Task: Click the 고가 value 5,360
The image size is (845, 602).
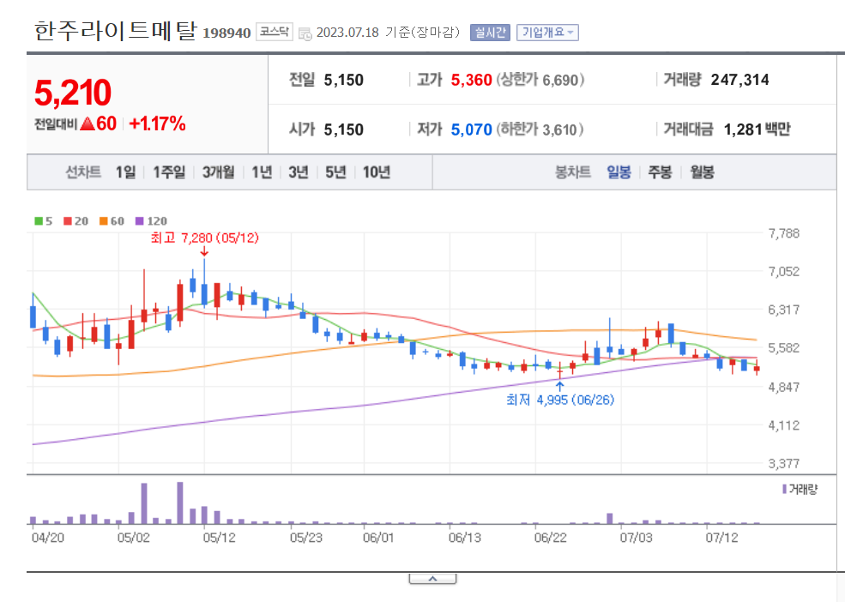Action: (472, 81)
